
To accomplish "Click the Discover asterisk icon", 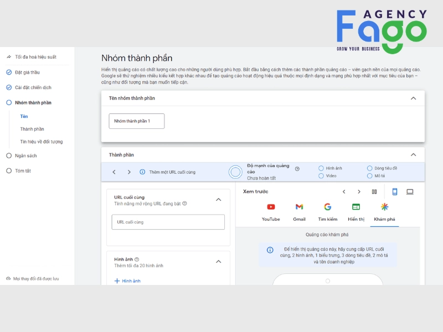I will click(384, 207).
